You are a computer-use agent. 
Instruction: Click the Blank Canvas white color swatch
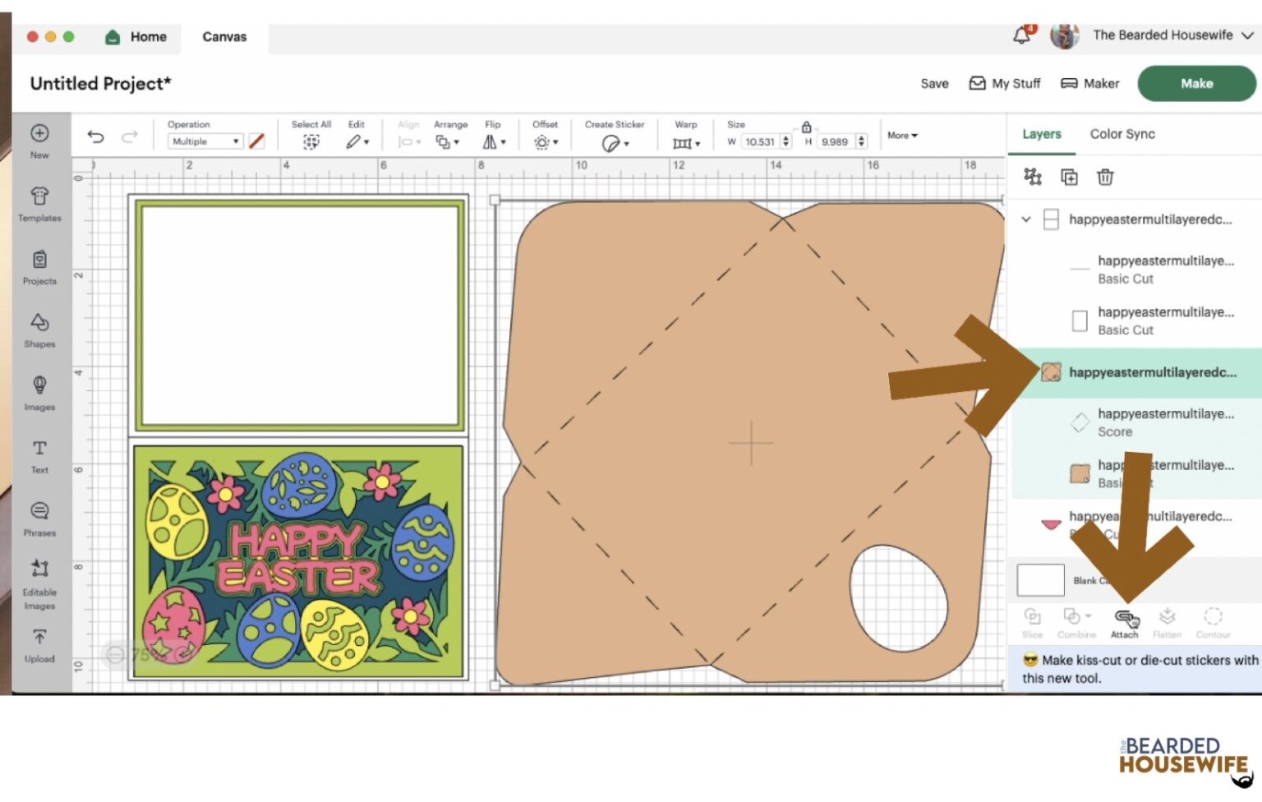point(1039,579)
